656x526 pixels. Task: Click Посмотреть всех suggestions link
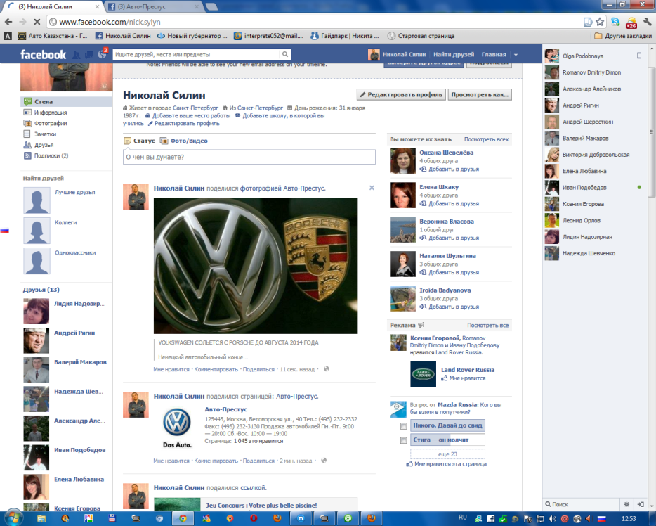486,139
